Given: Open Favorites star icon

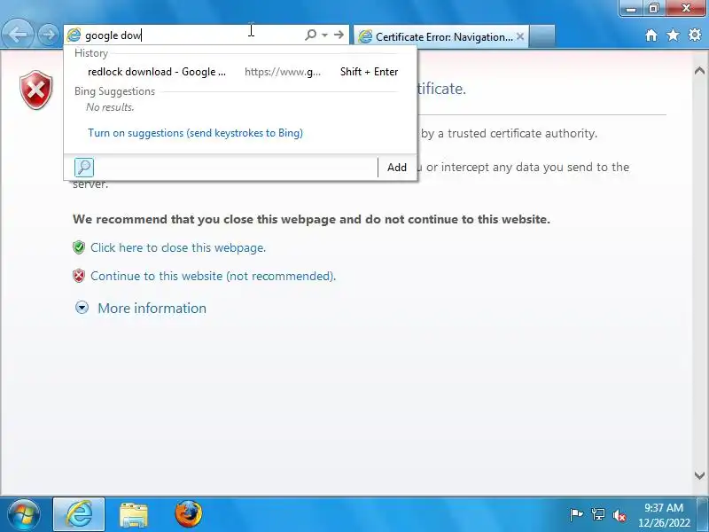Looking at the screenshot, I should click(673, 35).
